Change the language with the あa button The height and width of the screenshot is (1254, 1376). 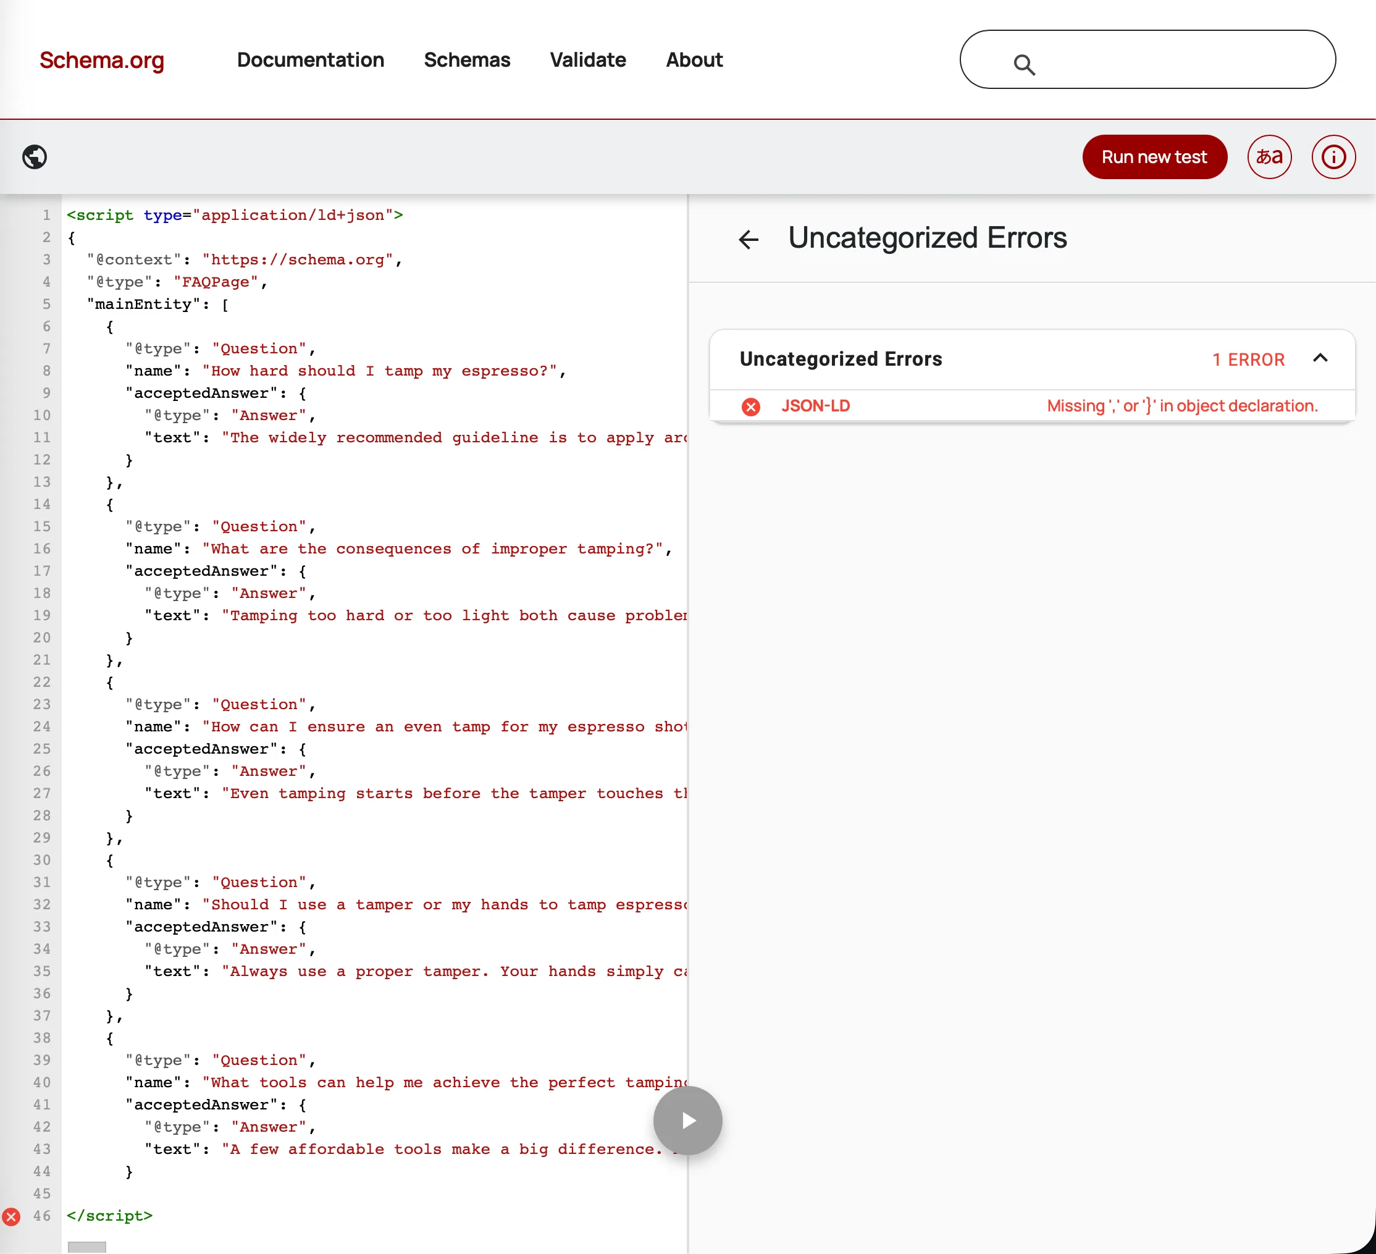coord(1269,157)
